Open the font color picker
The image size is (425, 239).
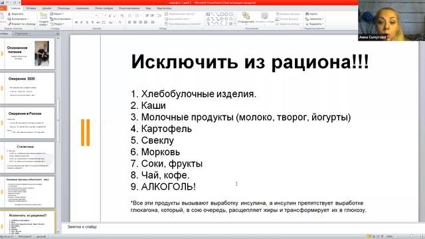(x=120, y=22)
